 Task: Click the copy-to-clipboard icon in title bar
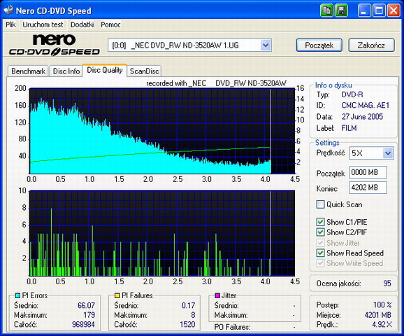point(326,10)
